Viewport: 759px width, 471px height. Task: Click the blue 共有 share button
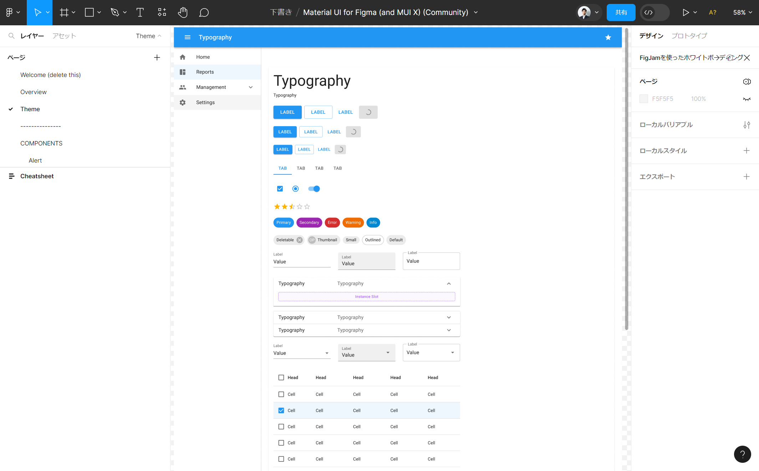coord(621,12)
